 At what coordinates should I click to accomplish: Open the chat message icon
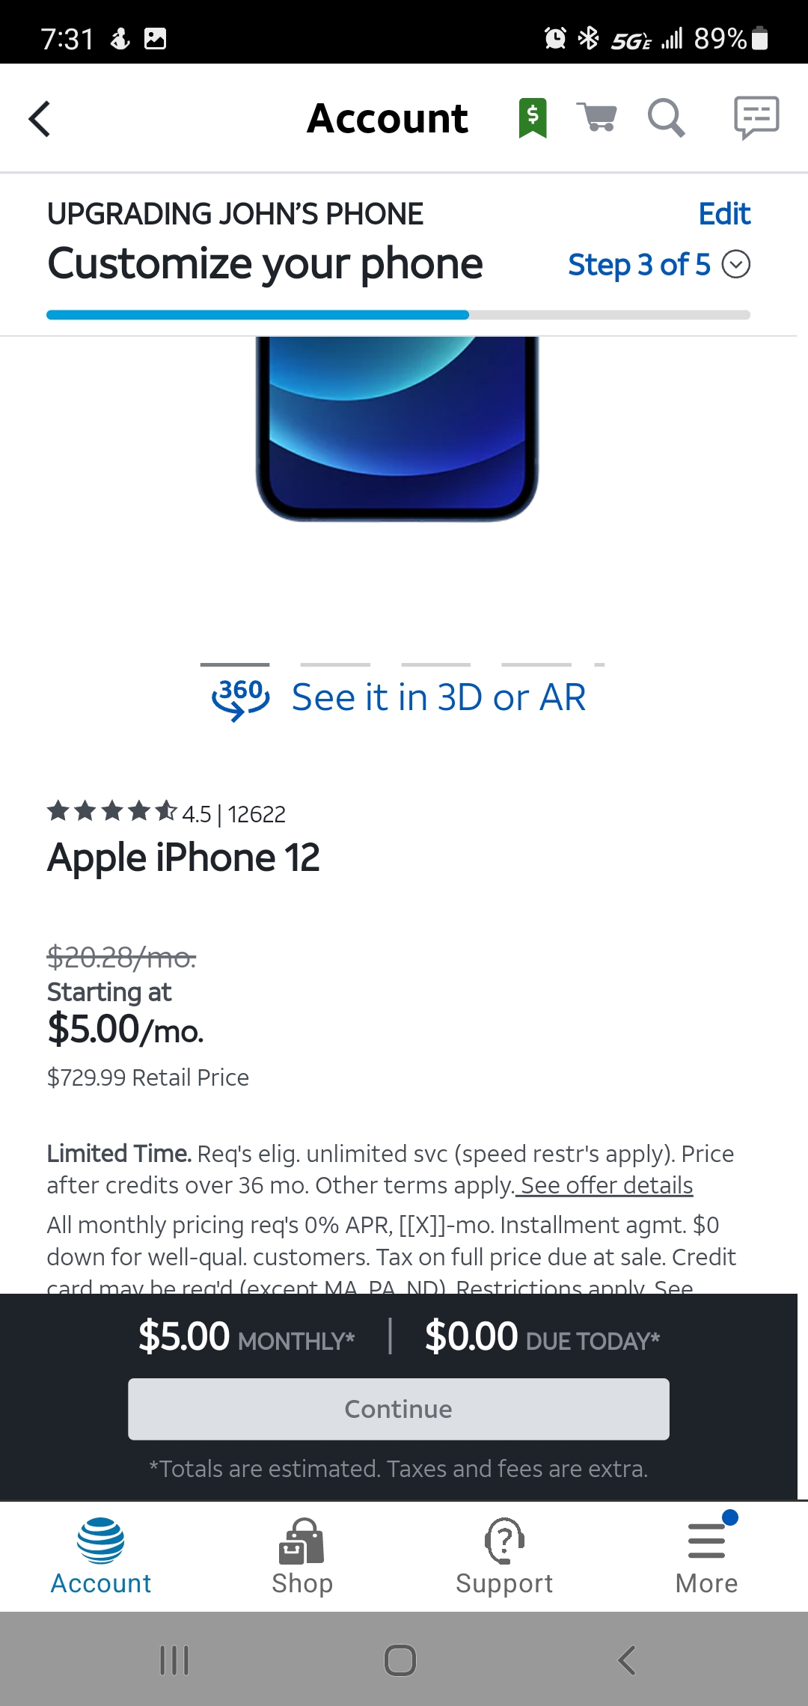pos(756,117)
